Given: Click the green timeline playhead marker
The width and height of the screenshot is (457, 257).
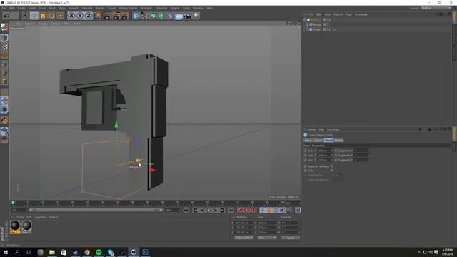Looking at the screenshot, I should point(13,203).
